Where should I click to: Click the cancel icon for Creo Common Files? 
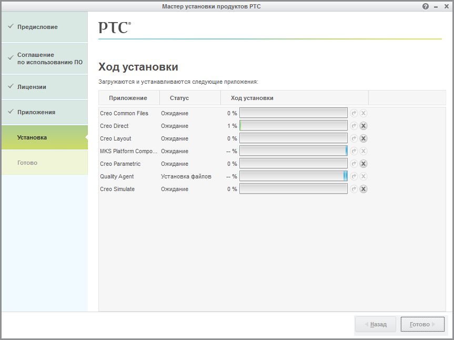click(364, 113)
